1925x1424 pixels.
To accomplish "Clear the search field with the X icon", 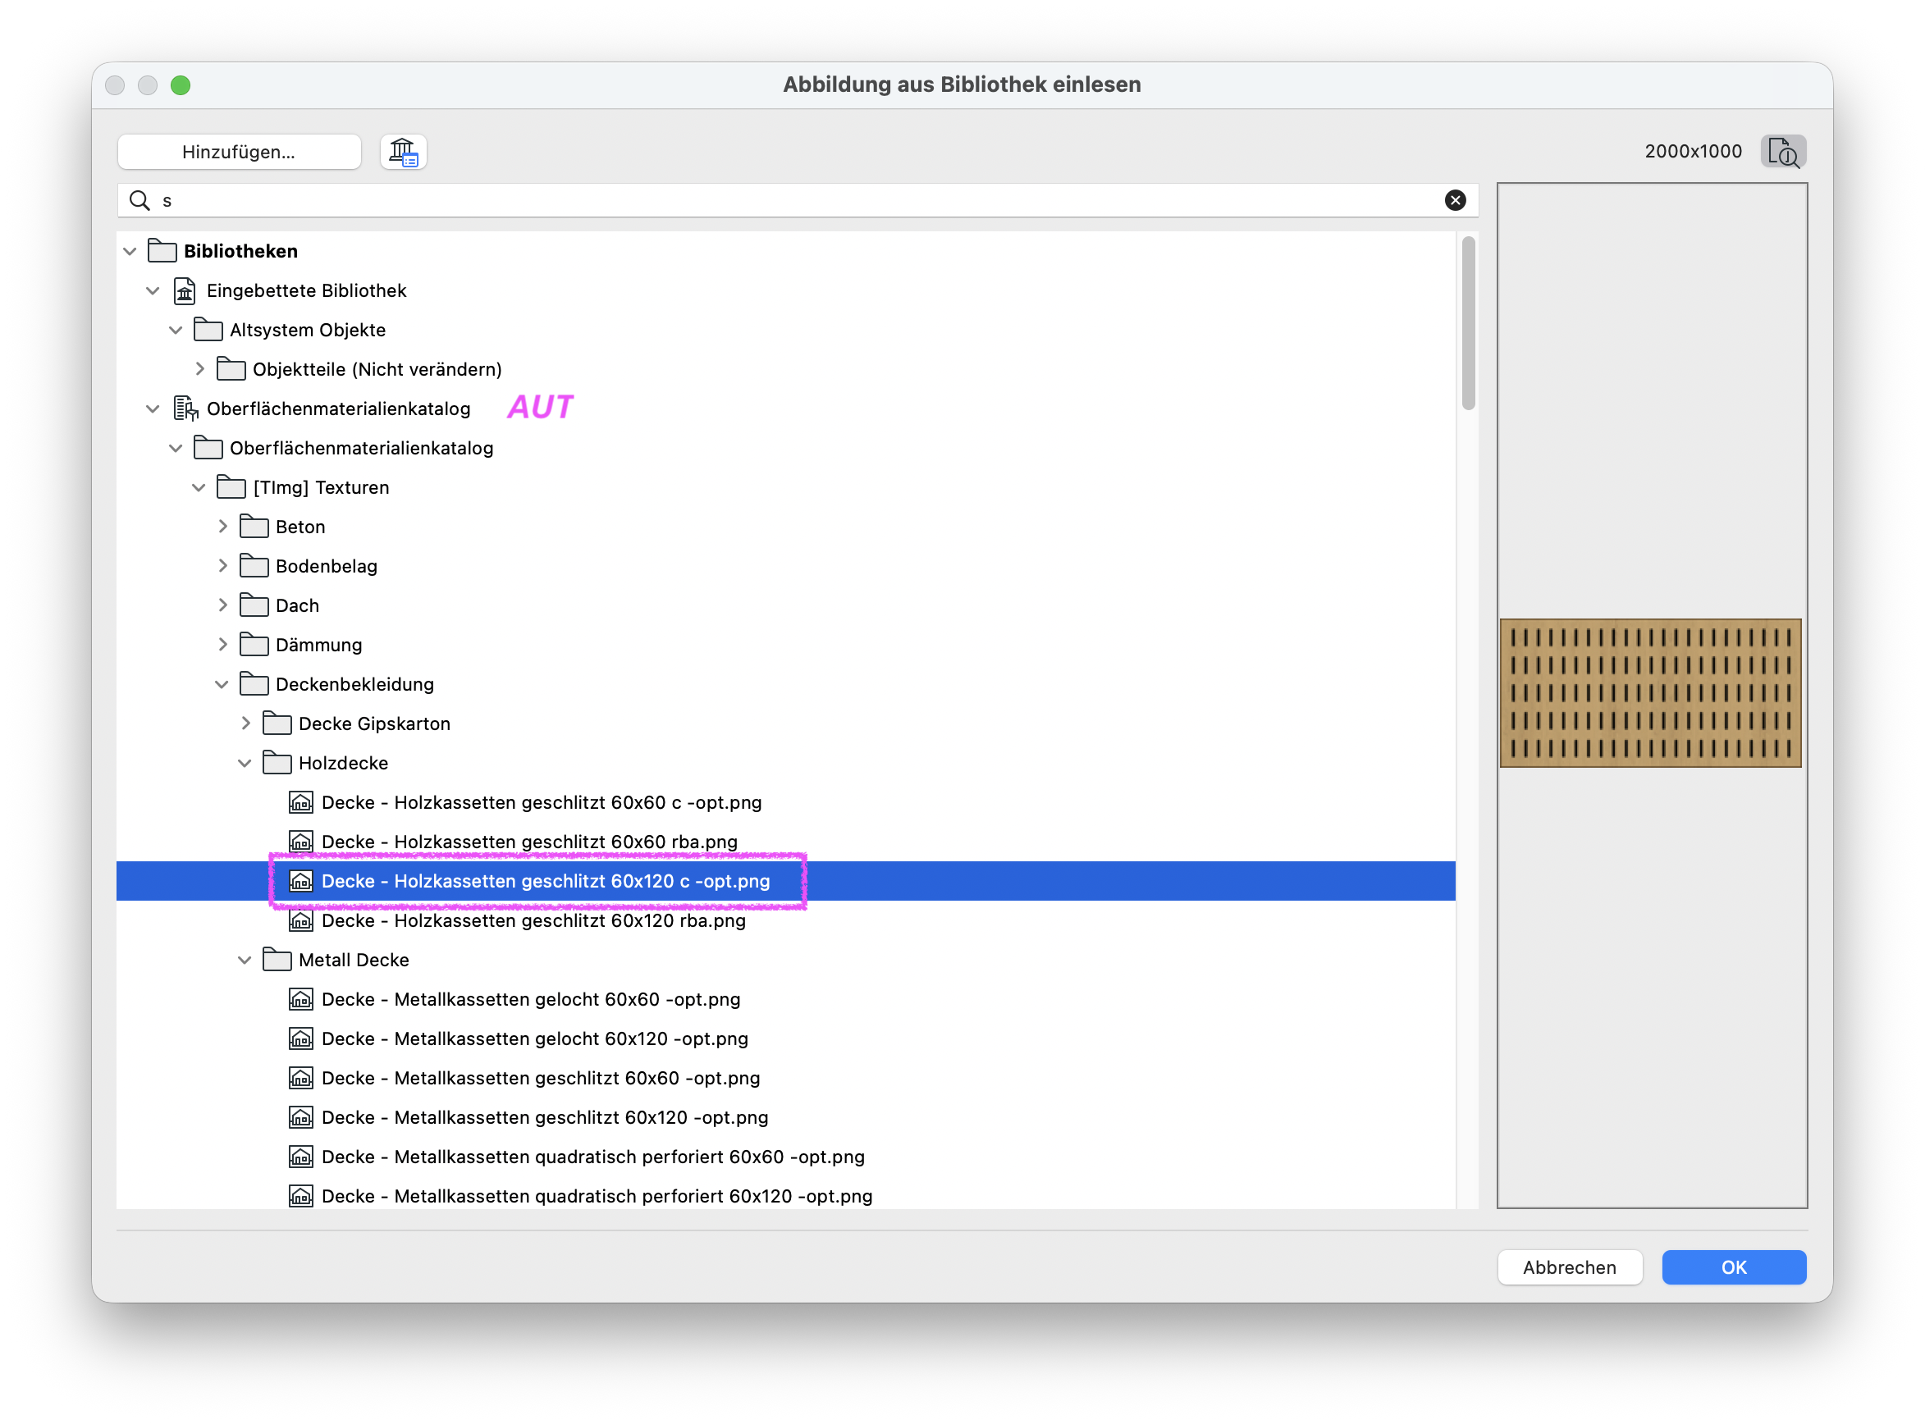I will (x=1454, y=200).
